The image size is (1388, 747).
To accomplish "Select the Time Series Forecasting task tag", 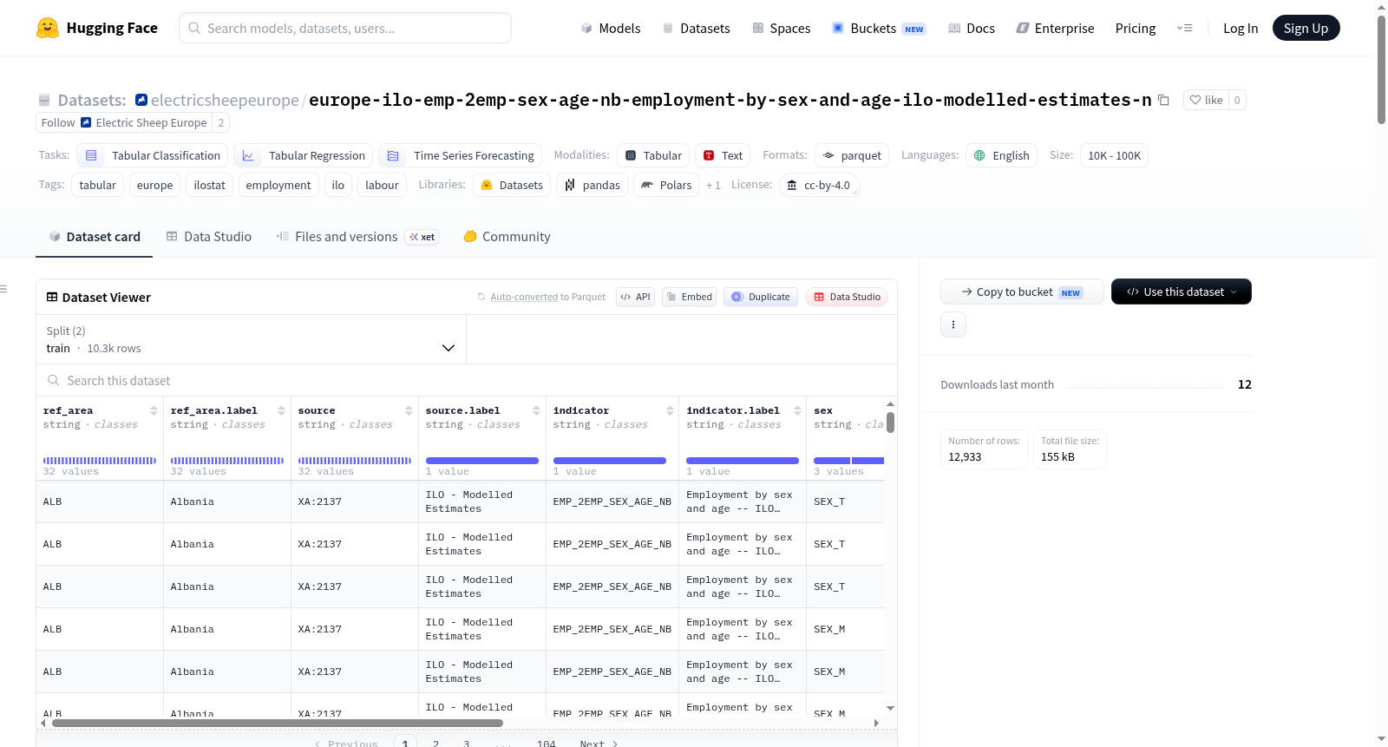I will [x=461, y=155].
